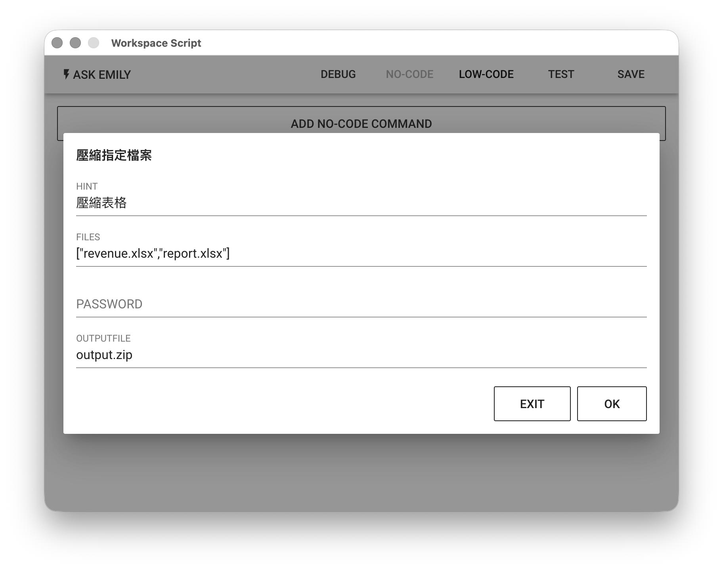Close the Workspace Script window
723x570 pixels.
pos(57,43)
